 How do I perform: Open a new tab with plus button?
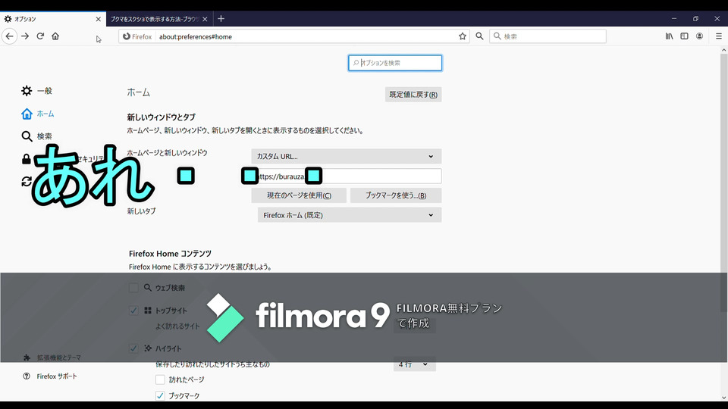pos(221,18)
